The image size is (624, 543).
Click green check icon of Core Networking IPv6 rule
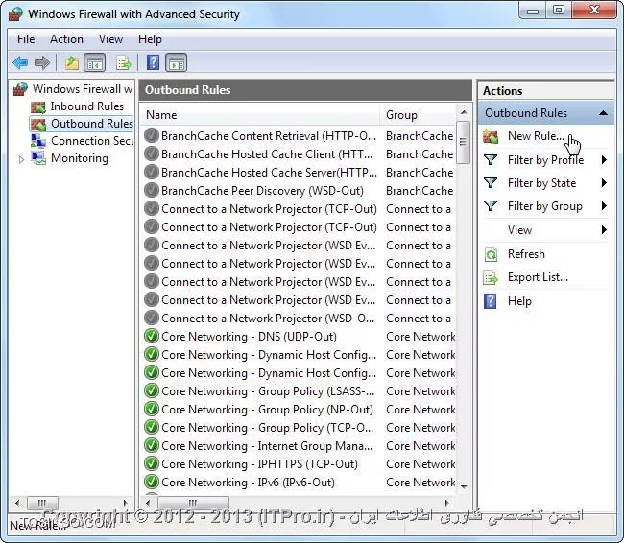(x=152, y=483)
